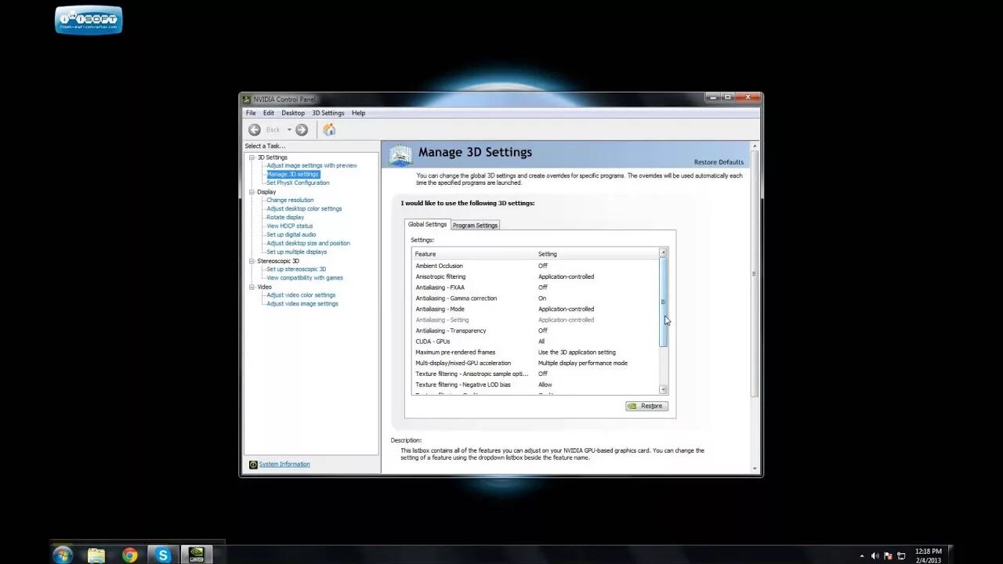Open the Help menu
This screenshot has width=1003, height=564.
pos(358,113)
